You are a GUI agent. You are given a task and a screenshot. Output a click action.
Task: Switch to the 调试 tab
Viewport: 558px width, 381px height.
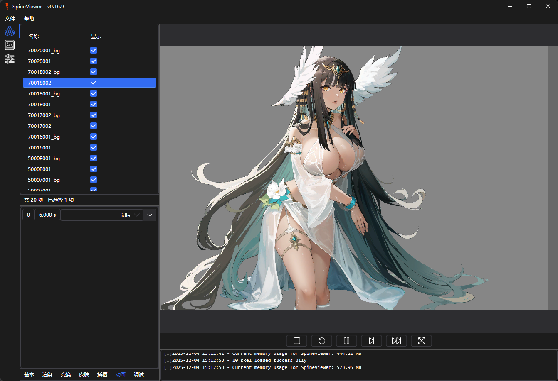coord(139,374)
